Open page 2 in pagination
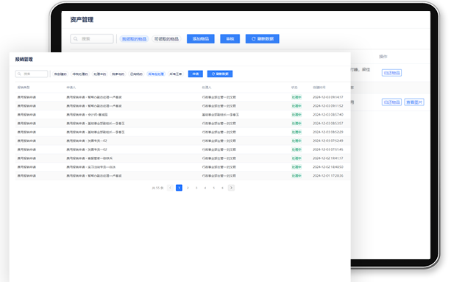 tap(188, 188)
